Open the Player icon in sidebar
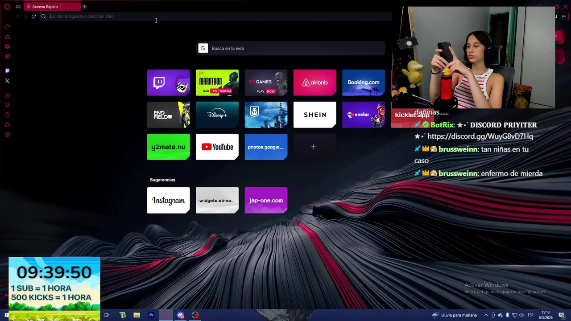571x321 pixels. click(x=7, y=95)
